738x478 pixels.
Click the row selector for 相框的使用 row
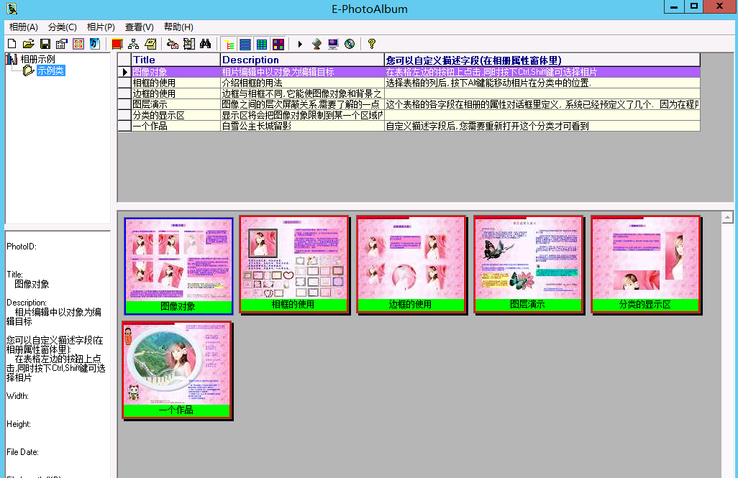[x=124, y=83]
